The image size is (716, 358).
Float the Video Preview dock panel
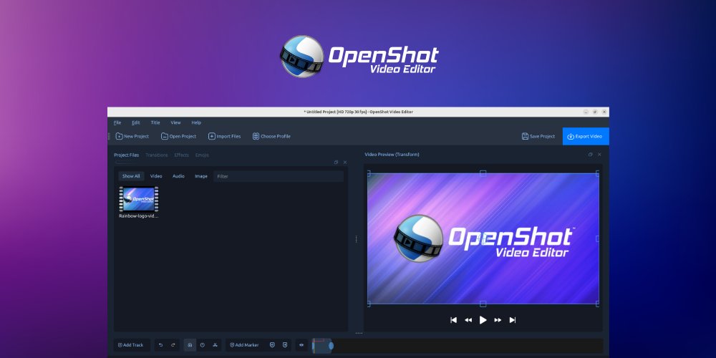[591, 155]
